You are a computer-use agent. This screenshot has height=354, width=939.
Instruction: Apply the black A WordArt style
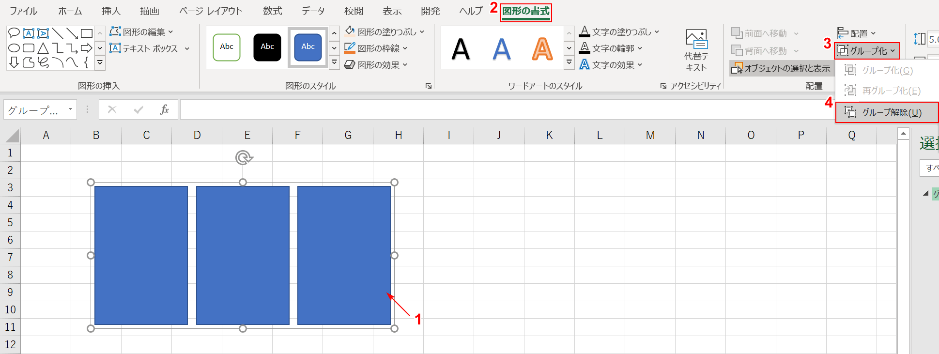(x=461, y=48)
